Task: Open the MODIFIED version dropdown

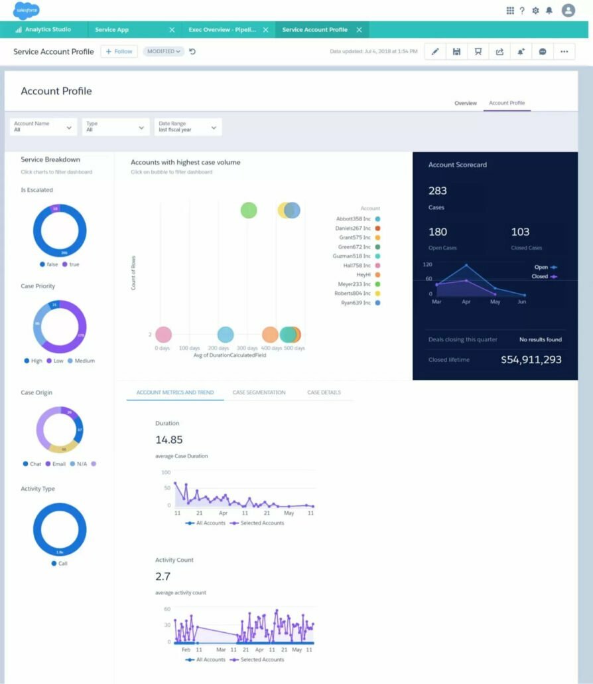Action: (163, 51)
